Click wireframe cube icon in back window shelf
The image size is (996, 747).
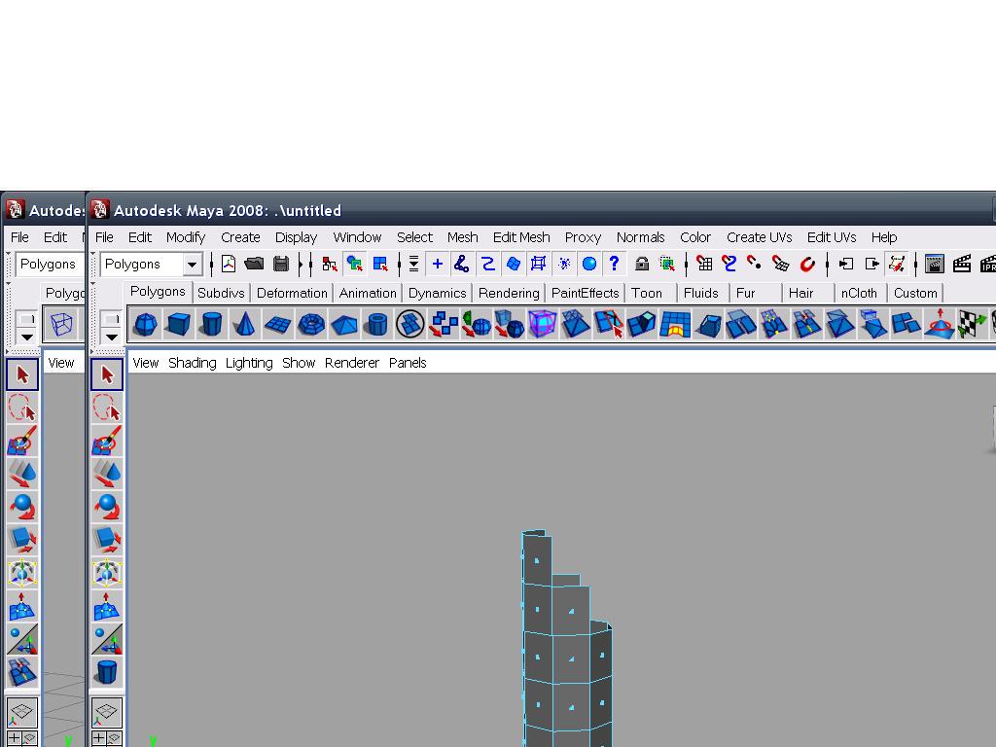pyautogui.click(x=61, y=324)
